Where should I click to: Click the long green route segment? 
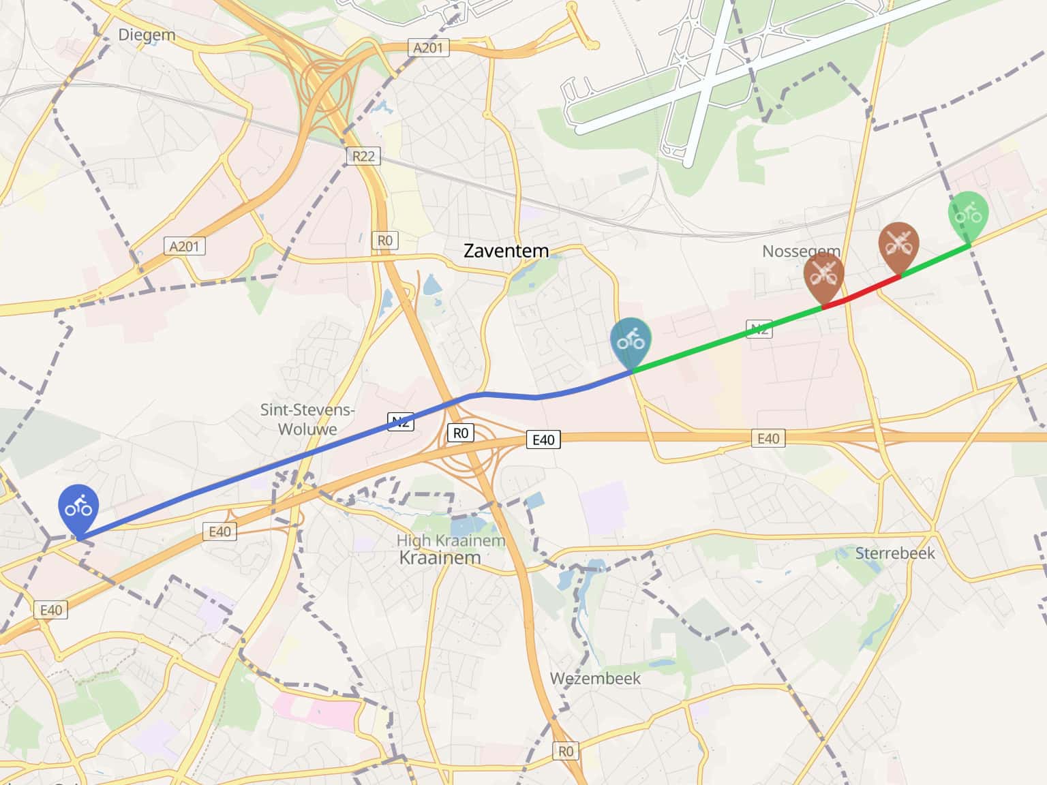coord(727,339)
